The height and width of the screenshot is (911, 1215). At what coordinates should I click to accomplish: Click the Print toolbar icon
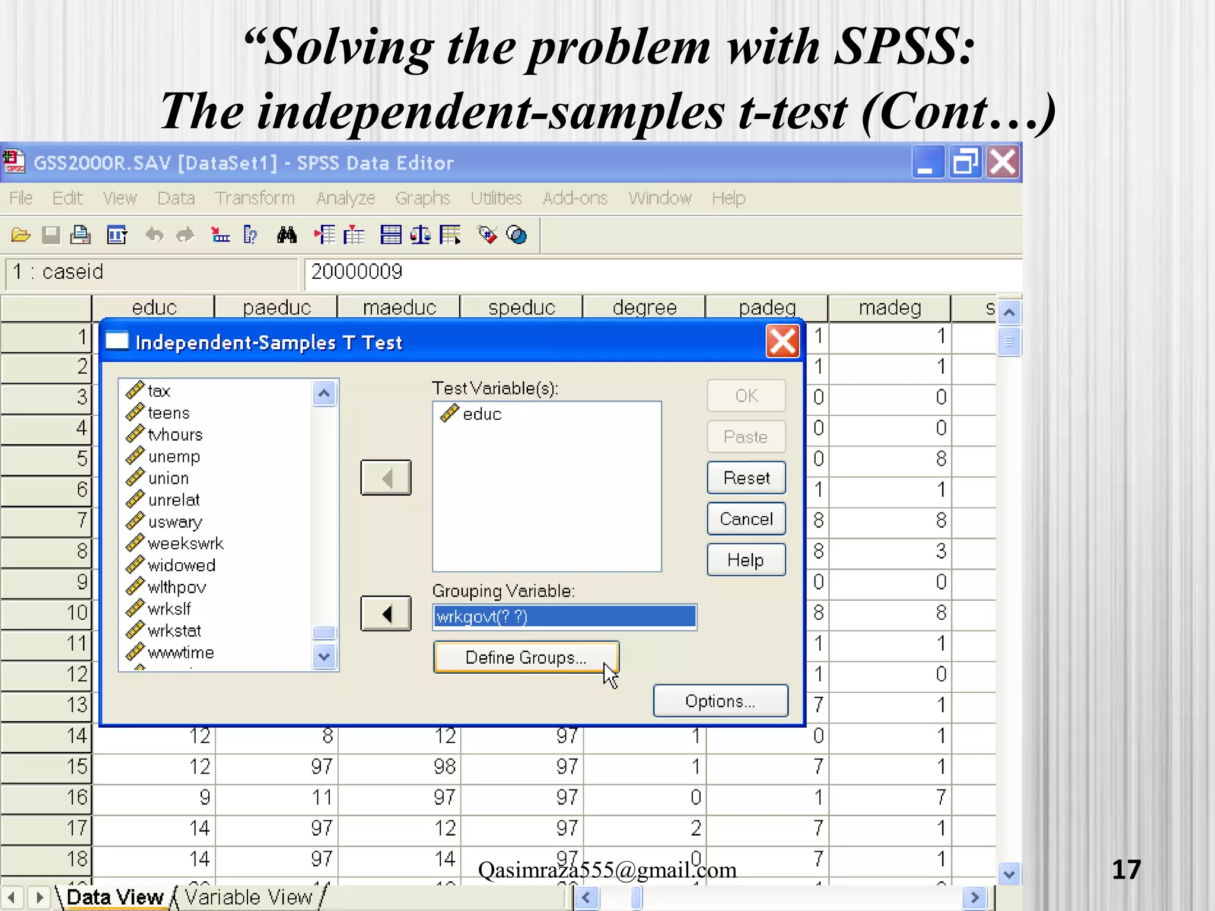coord(81,235)
